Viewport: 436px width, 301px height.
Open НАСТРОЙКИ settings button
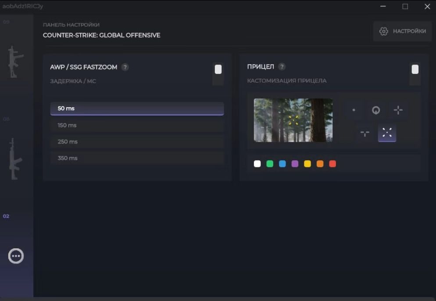(402, 31)
